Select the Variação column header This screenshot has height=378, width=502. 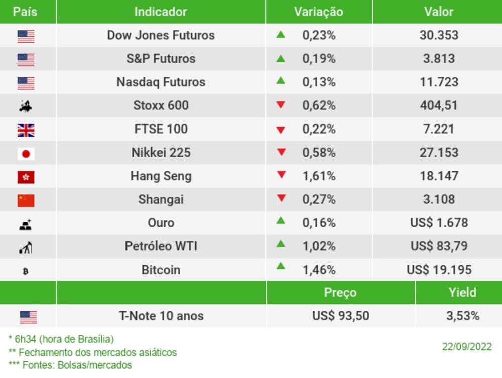[318, 12]
